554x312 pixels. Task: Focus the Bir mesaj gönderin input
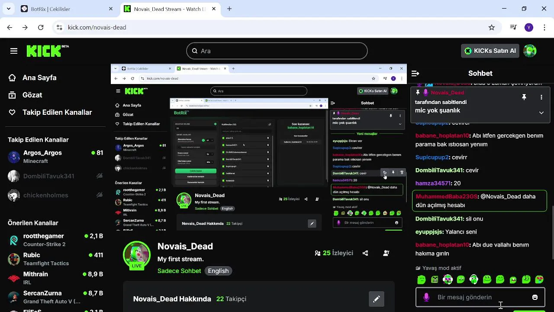click(480, 297)
